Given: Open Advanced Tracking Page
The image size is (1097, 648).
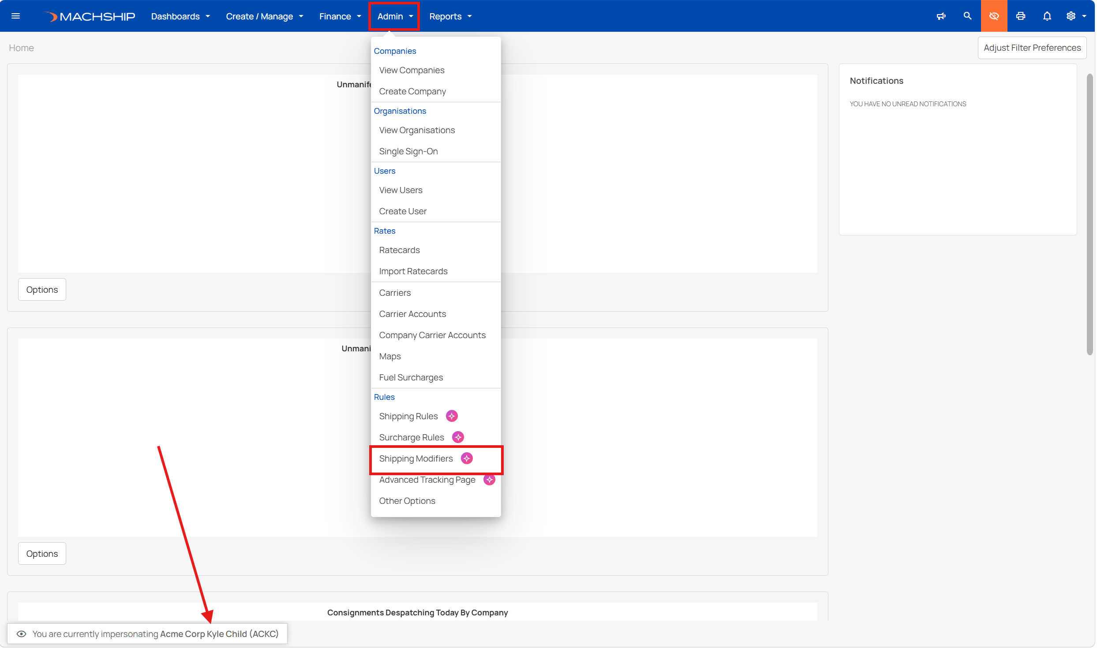Looking at the screenshot, I should (427, 480).
